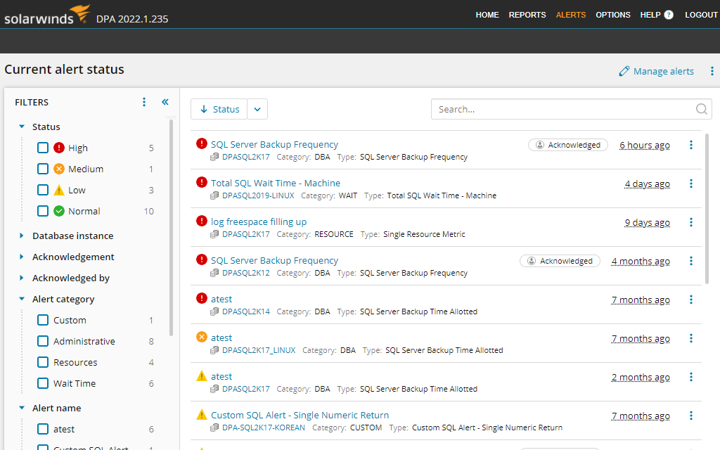Open the sort dropdown next to Status
Viewport: 720px width, 450px height.
click(x=257, y=109)
